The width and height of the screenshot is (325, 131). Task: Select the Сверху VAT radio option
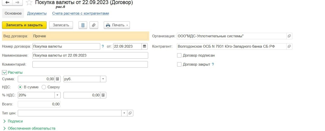44,87
